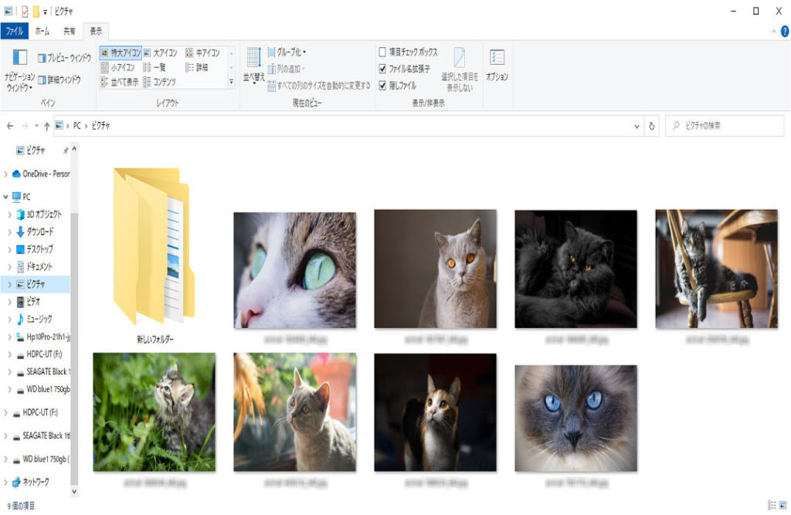Open the 並べ替え sort dropdown
Viewport: 791px width, 515px height.
[x=254, y=67]
